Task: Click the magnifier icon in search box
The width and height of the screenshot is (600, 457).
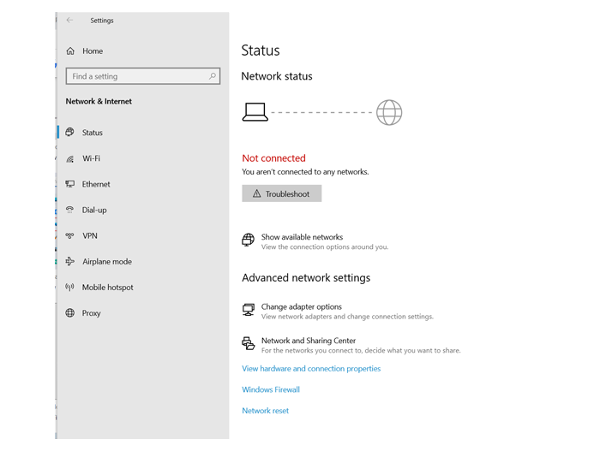Action: pos(213,76)
